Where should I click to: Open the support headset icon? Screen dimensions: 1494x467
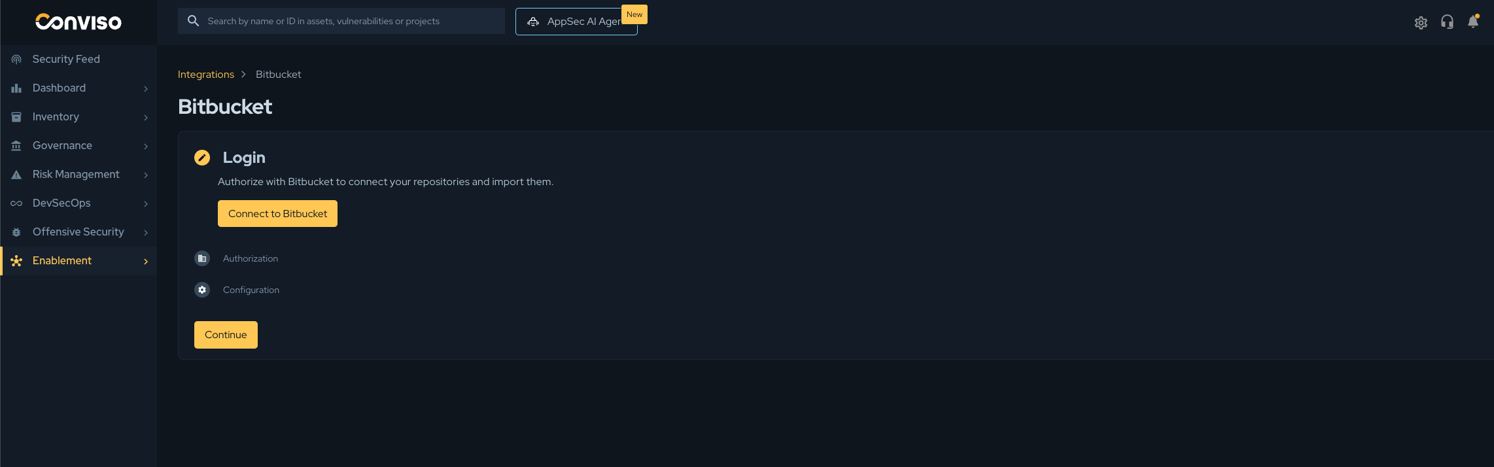(x=1447, y=22)
